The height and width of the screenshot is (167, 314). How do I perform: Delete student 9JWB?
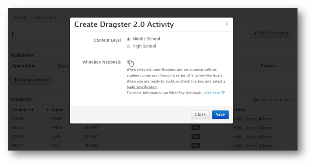265,119
